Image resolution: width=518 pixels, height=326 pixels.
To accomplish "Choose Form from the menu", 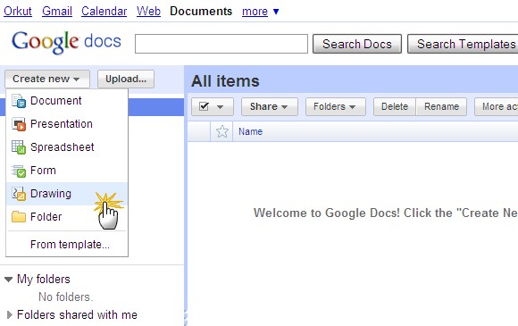I will [x=67, y=171].
